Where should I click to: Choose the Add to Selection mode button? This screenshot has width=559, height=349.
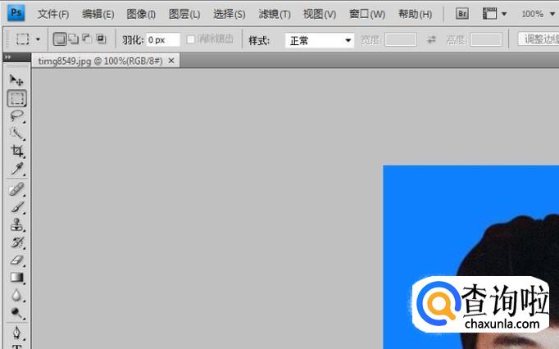pos(73,39)
